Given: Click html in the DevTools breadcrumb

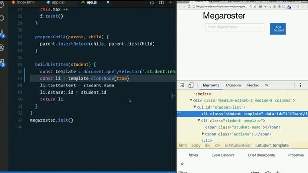Looking at the screenshot, I should (x=183, y=145).
